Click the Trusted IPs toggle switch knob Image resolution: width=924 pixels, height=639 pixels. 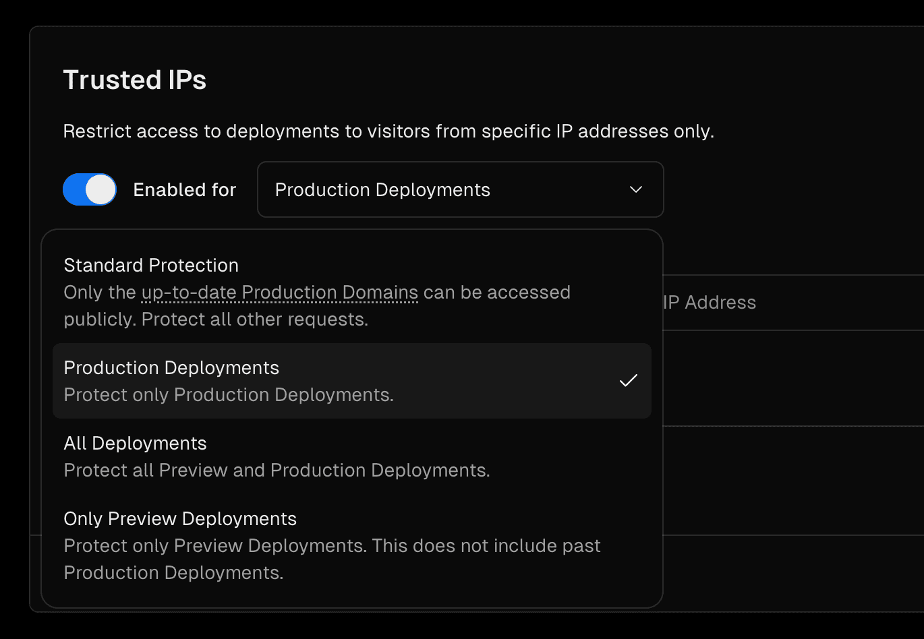(x=101, y=189)
